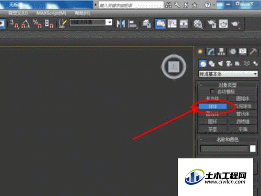
Task: Click the Mirror tool icon
Action: tap(121, 24)
